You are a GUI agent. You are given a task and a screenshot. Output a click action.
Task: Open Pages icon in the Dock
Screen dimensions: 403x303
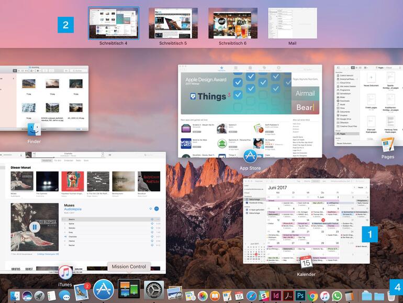click(227, 296)
